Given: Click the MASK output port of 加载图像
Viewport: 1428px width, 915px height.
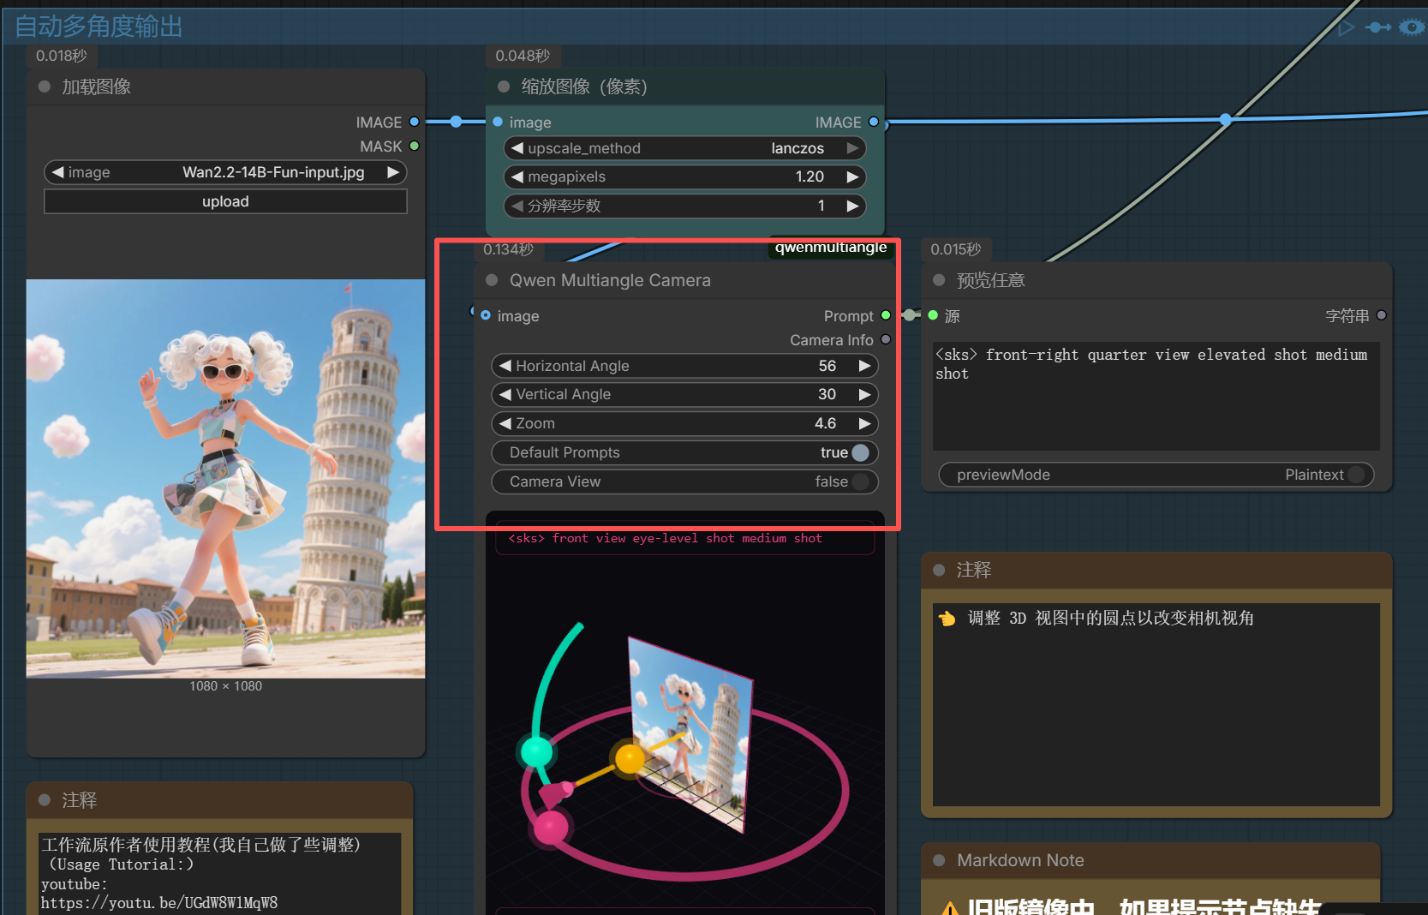Looking at the screenshot, I should (x=415, y=146).
